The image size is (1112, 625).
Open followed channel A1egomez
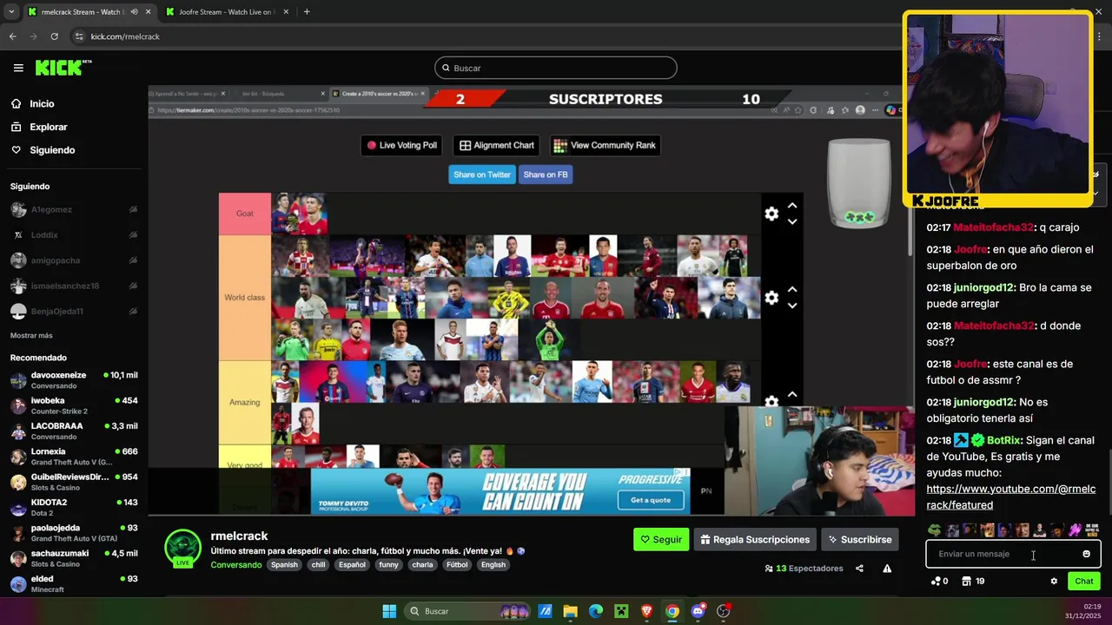74,209
